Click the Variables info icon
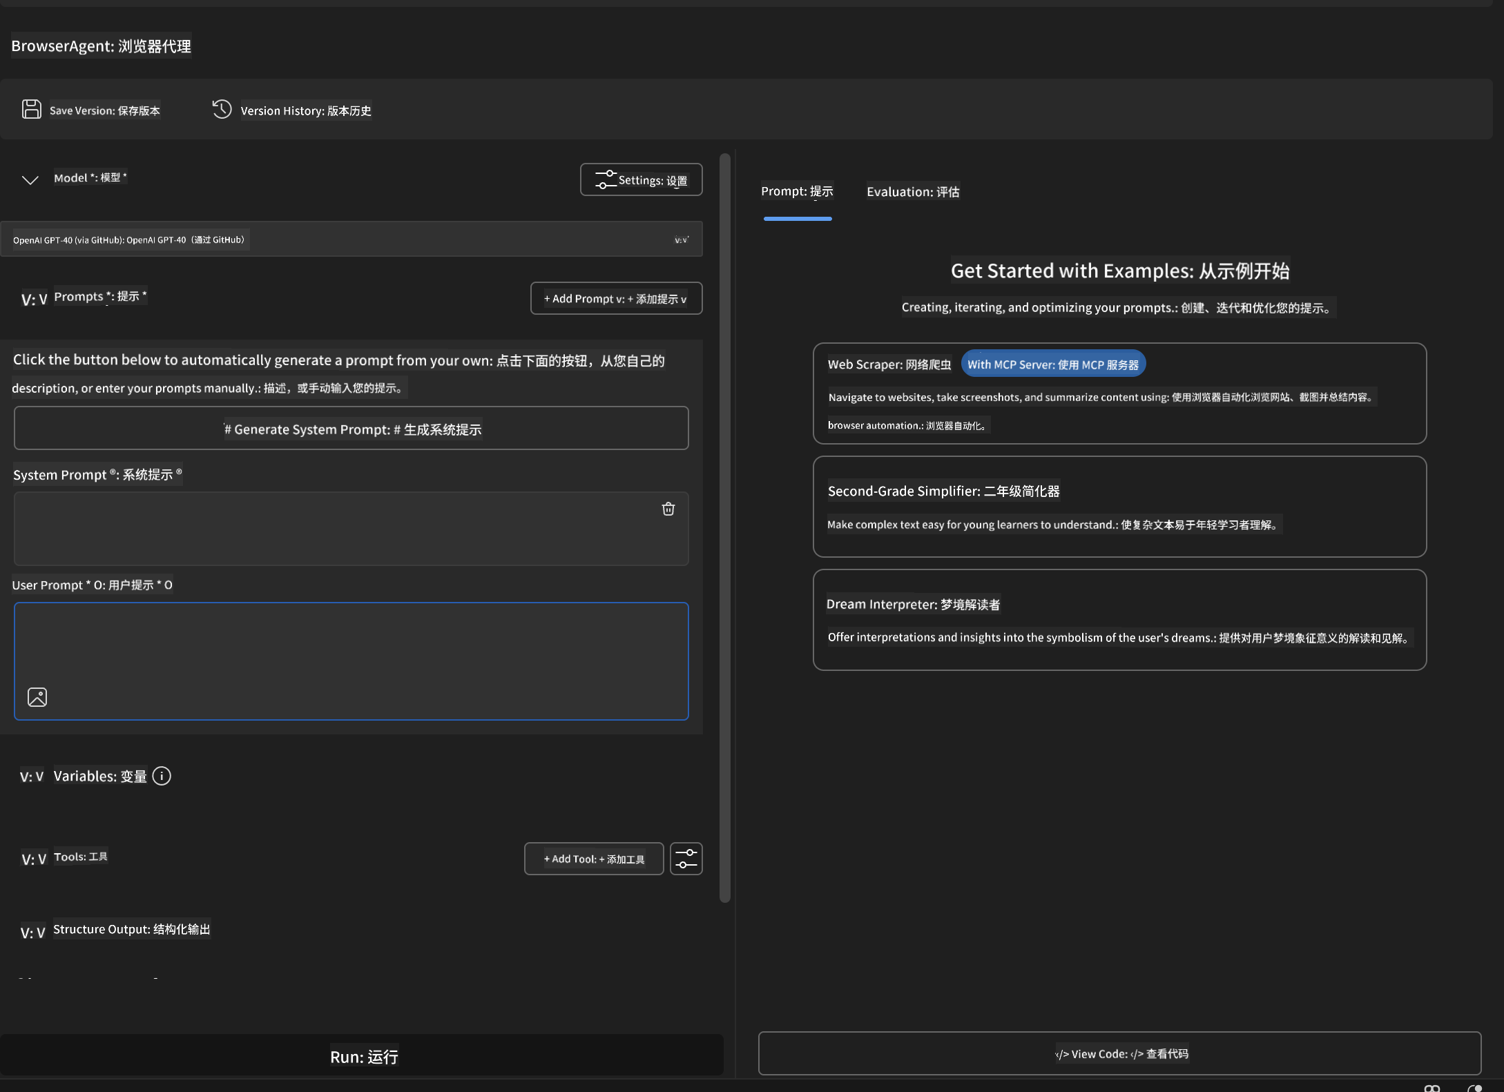The width and height of the screenshot is (1504, 1092). point(162,776)
